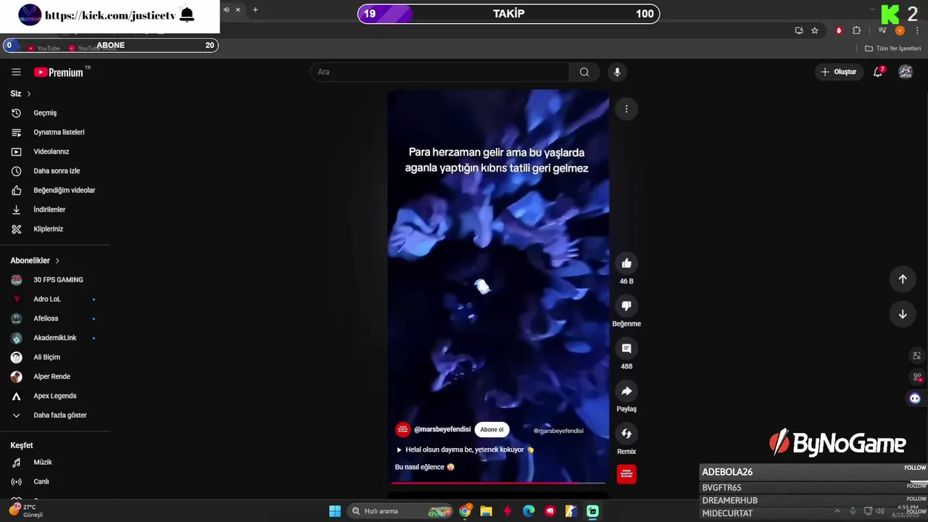Open @marsbeyefendisi channel name link
The image size is (928, 522).
[x=442, y=430]
